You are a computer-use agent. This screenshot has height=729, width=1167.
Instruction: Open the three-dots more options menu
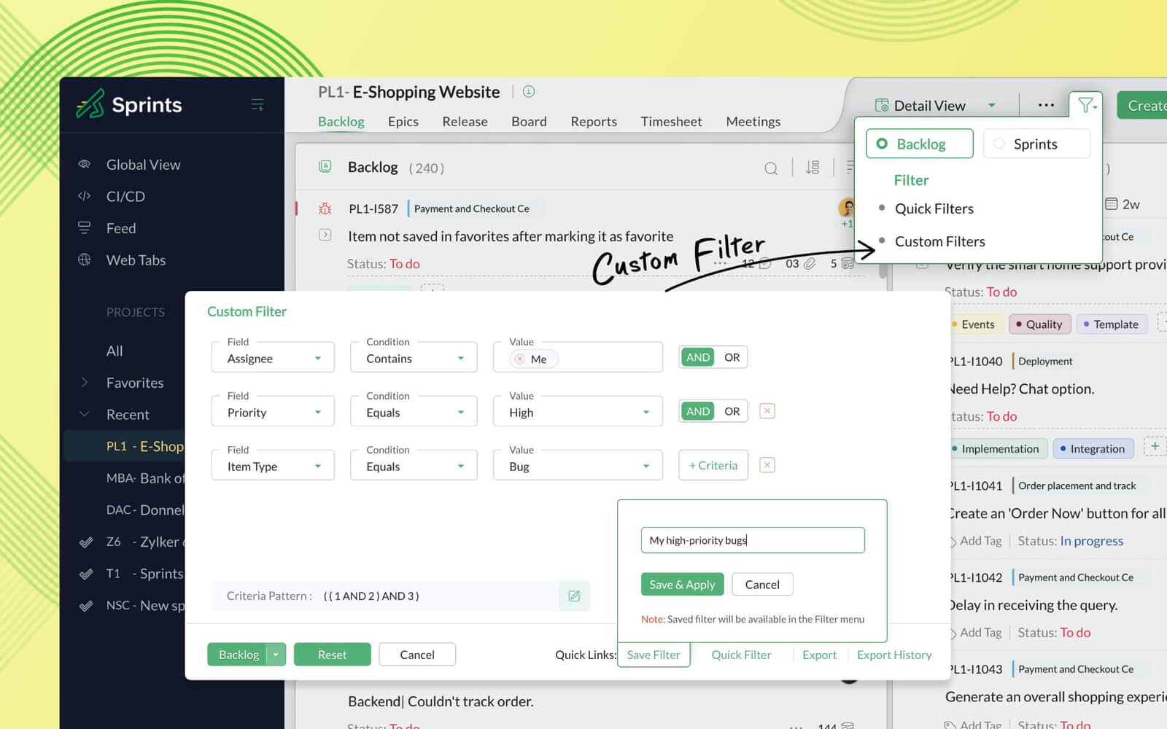point(1046,106)
